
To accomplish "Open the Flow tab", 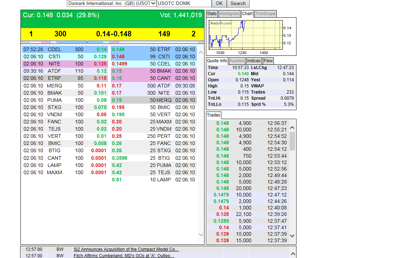I will point(268,61).
